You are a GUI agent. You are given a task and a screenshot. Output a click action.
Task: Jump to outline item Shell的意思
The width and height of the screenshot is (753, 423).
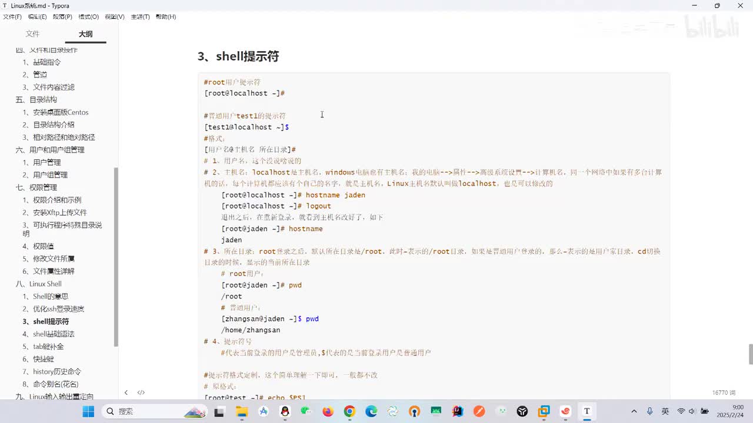point(45,297)
